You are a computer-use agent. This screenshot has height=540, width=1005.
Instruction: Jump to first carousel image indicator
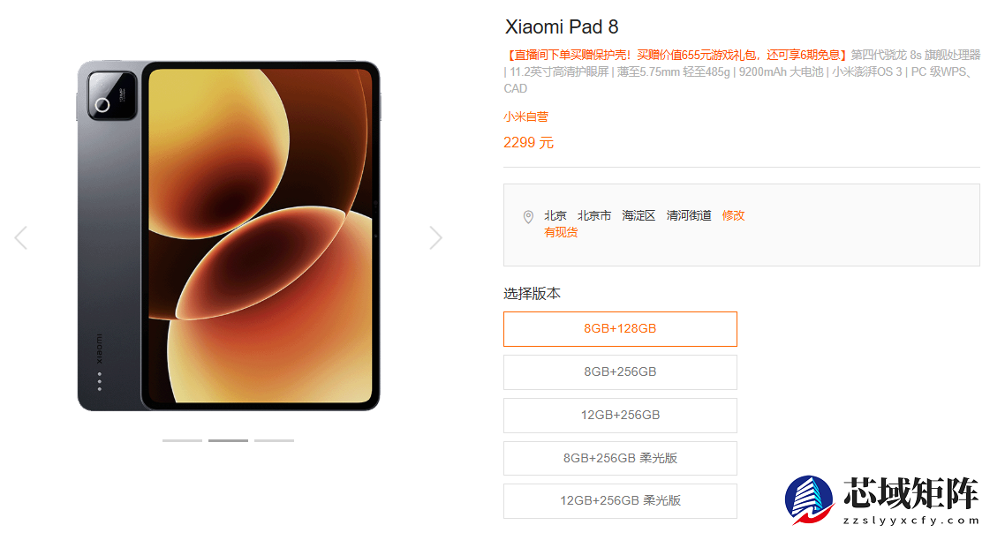point(182,440)
